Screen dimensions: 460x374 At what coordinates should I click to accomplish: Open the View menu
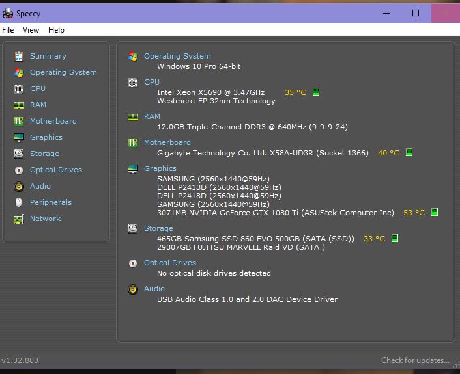click(31, 30)
